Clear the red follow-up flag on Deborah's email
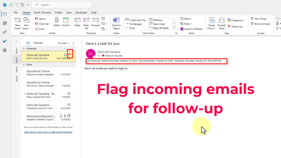The image size is (281, 158). [70, 54]
